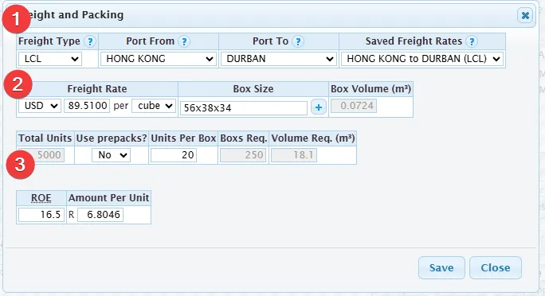
Task: Click the Box Volume (m³) header
Action: 371,89
